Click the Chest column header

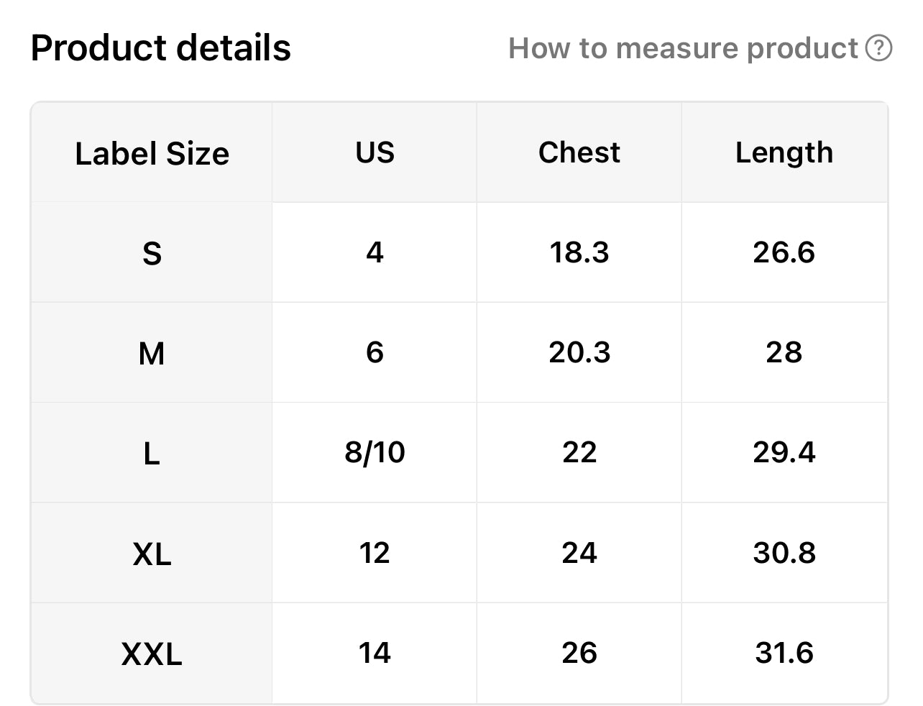click(579, 152)
